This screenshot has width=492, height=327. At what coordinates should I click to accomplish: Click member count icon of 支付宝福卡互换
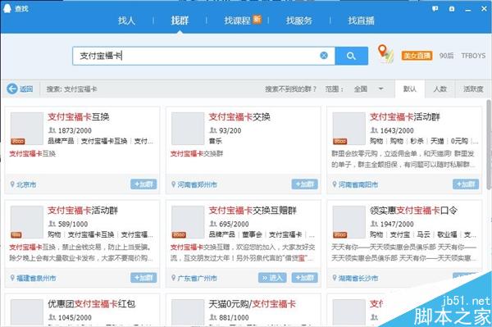(x=52, y=130)
